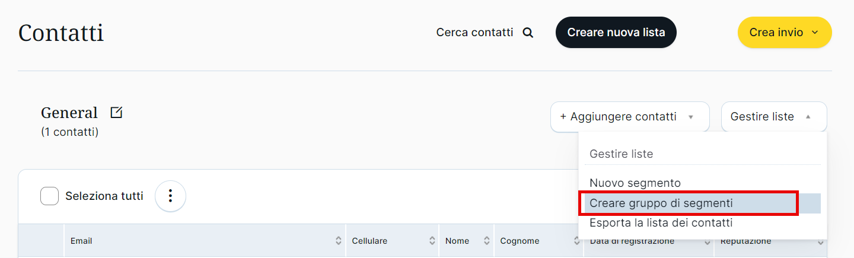The height and width of the screenshot is (258, 854).
Task: Open the three-dot more options menu
Action: coord(170,196)
